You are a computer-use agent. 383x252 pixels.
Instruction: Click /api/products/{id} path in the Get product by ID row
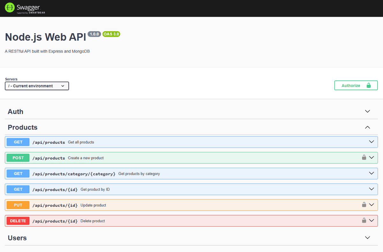[x=55, y=189]
